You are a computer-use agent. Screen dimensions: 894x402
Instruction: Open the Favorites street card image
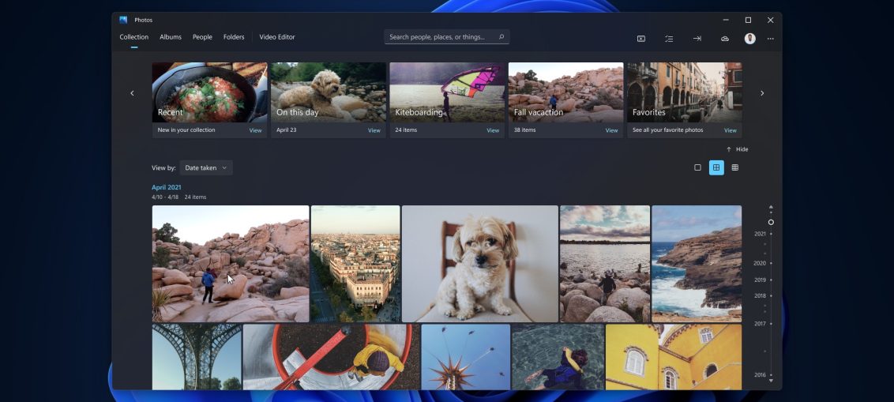684,92
